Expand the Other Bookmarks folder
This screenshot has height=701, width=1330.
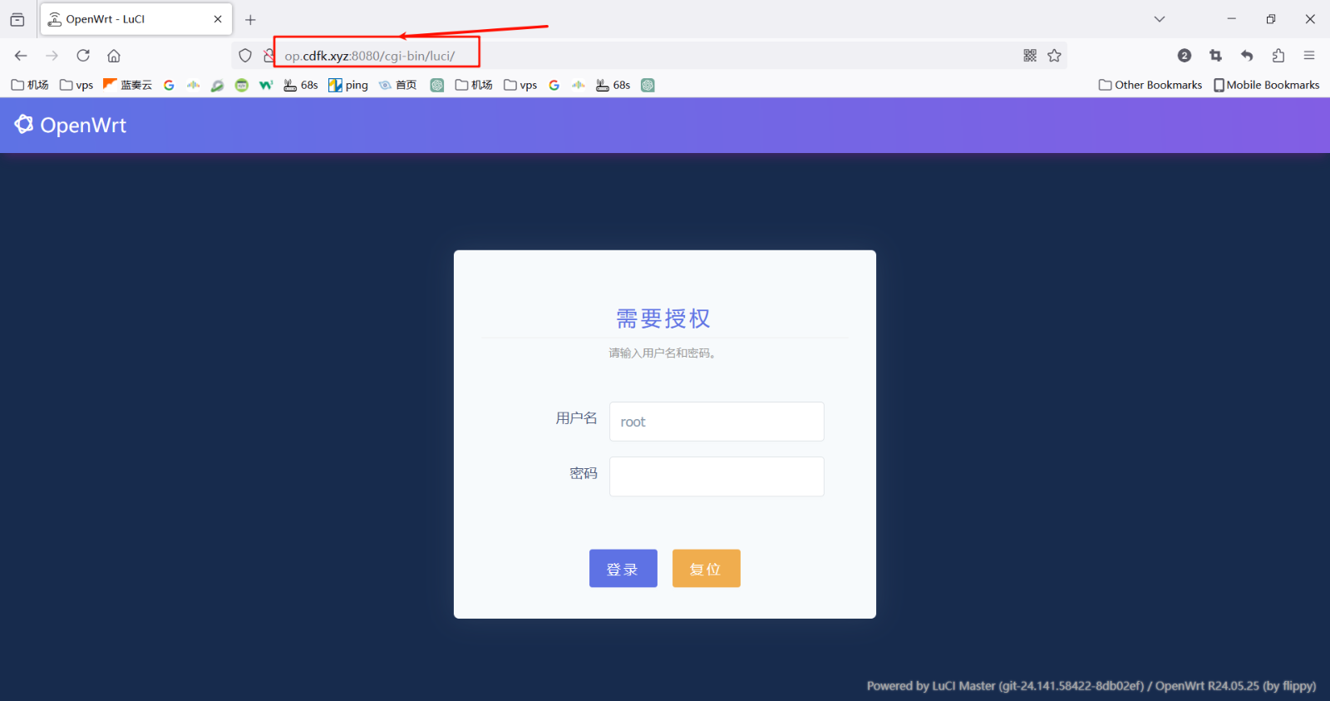[1150, 85]
